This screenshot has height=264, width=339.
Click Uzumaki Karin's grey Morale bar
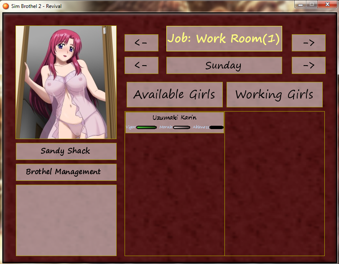point(181,127)
